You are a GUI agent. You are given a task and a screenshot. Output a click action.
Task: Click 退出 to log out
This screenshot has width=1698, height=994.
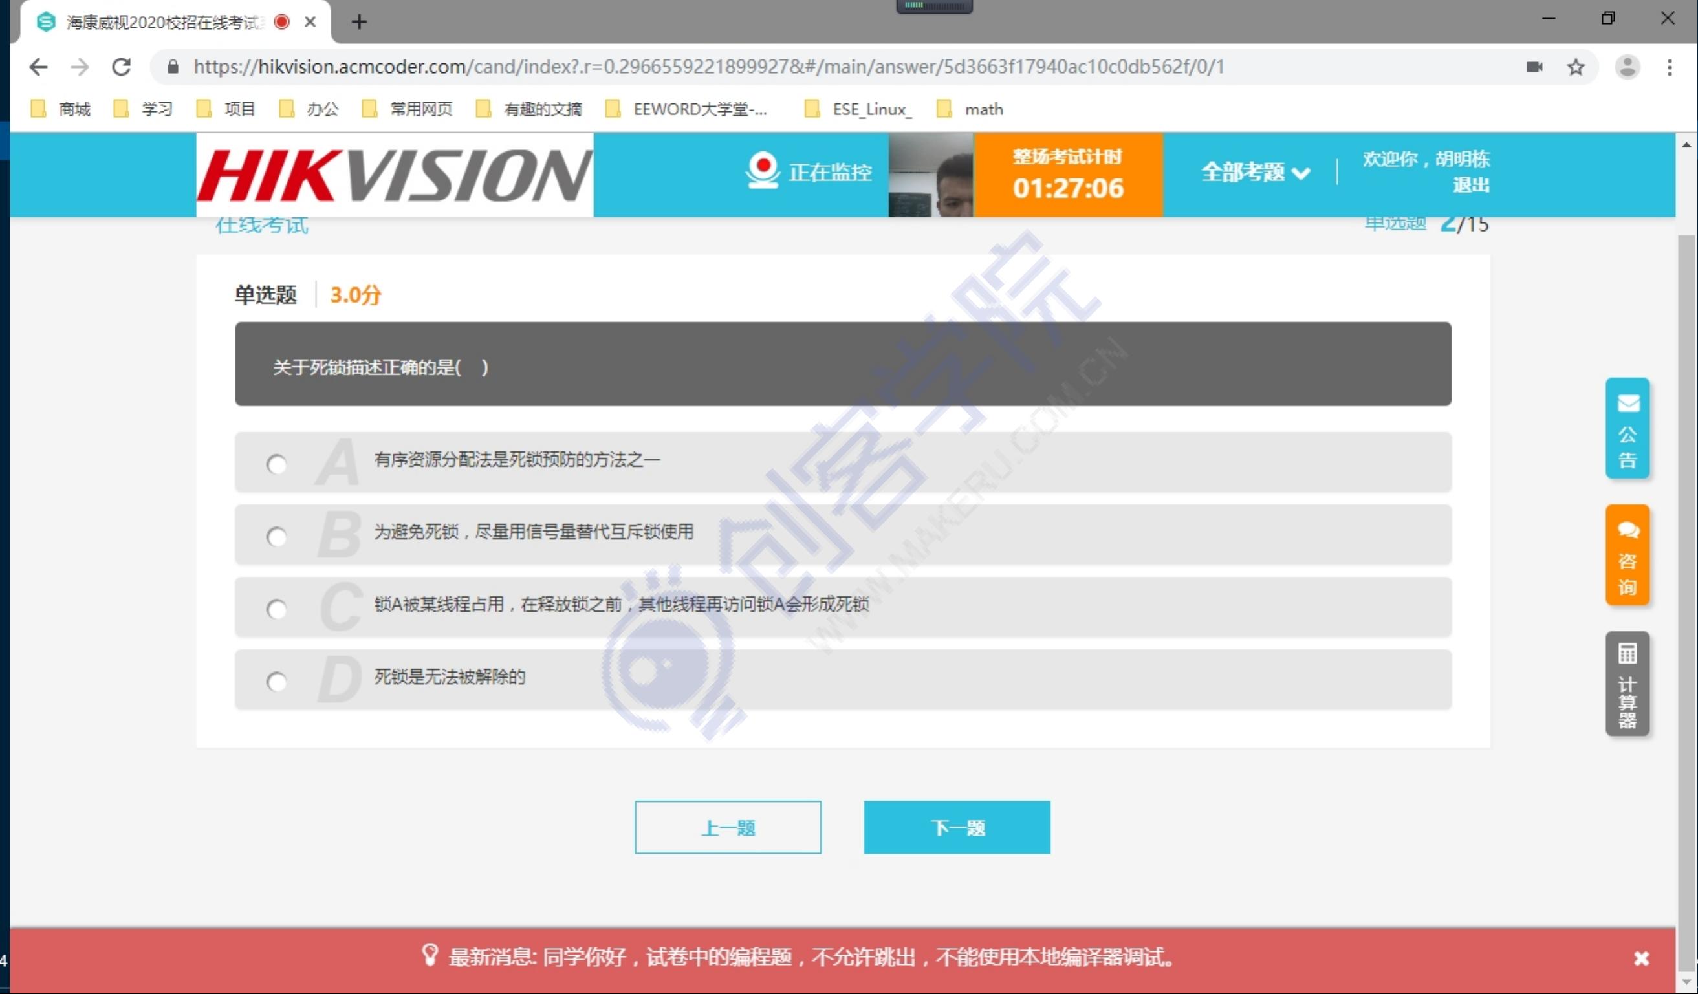pos(1471,185)
